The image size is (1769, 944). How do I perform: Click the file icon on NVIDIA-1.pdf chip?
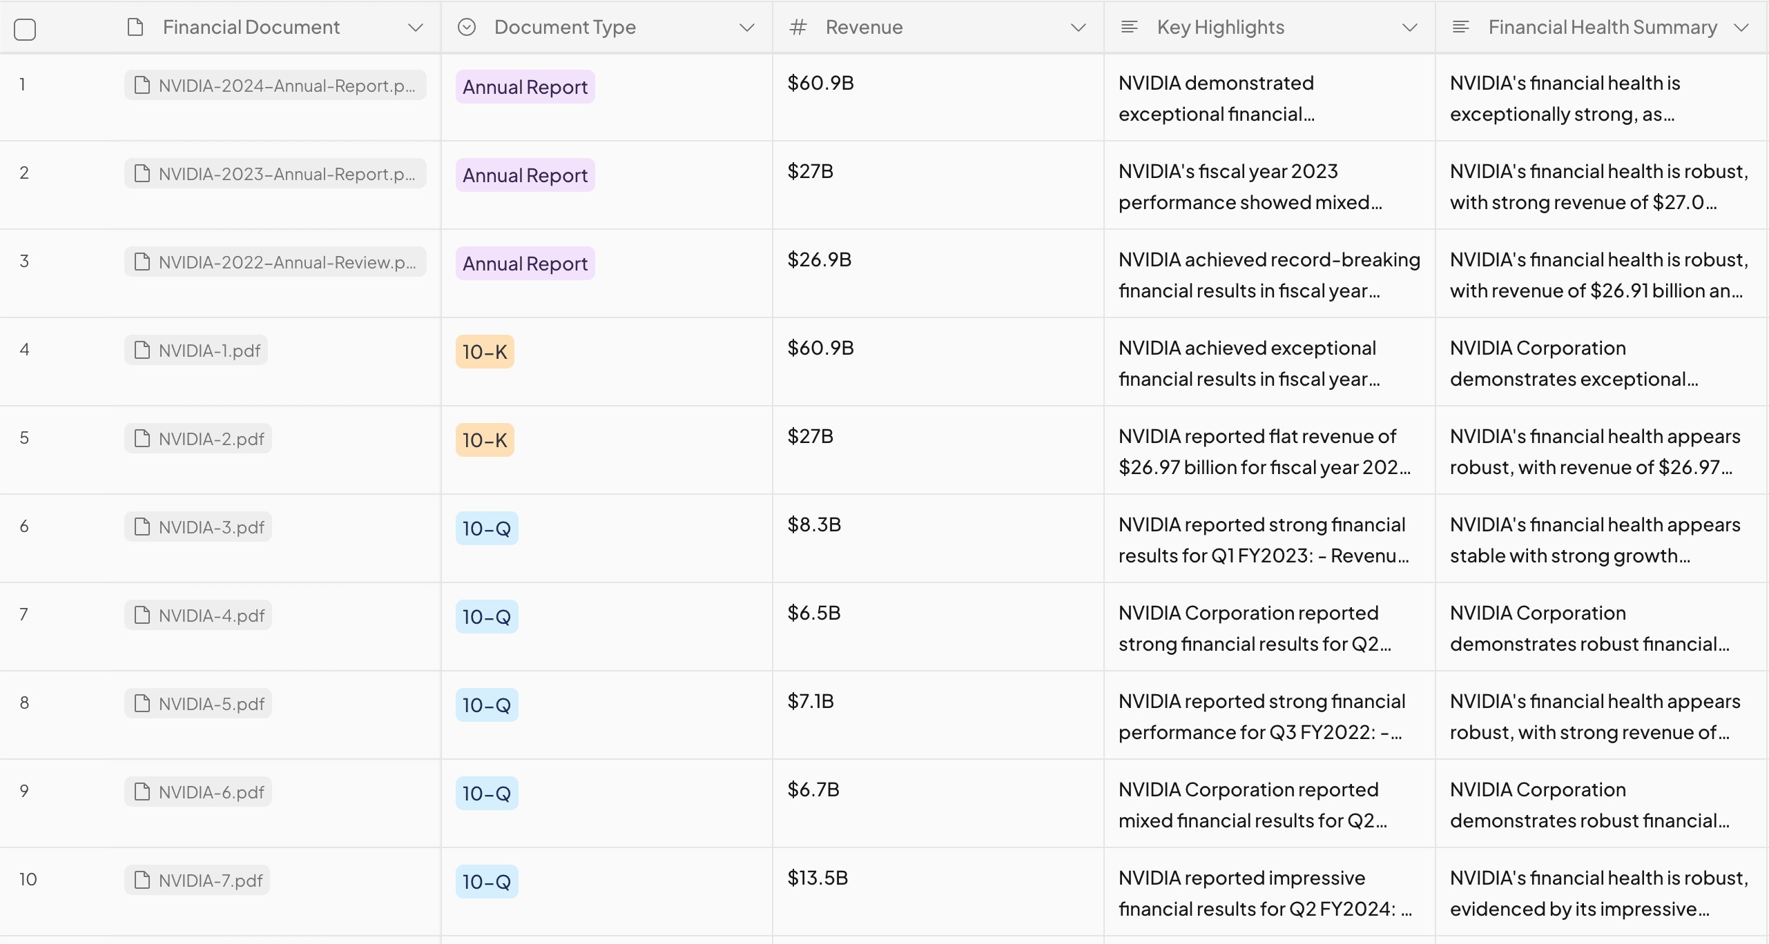tap(142, 351)
